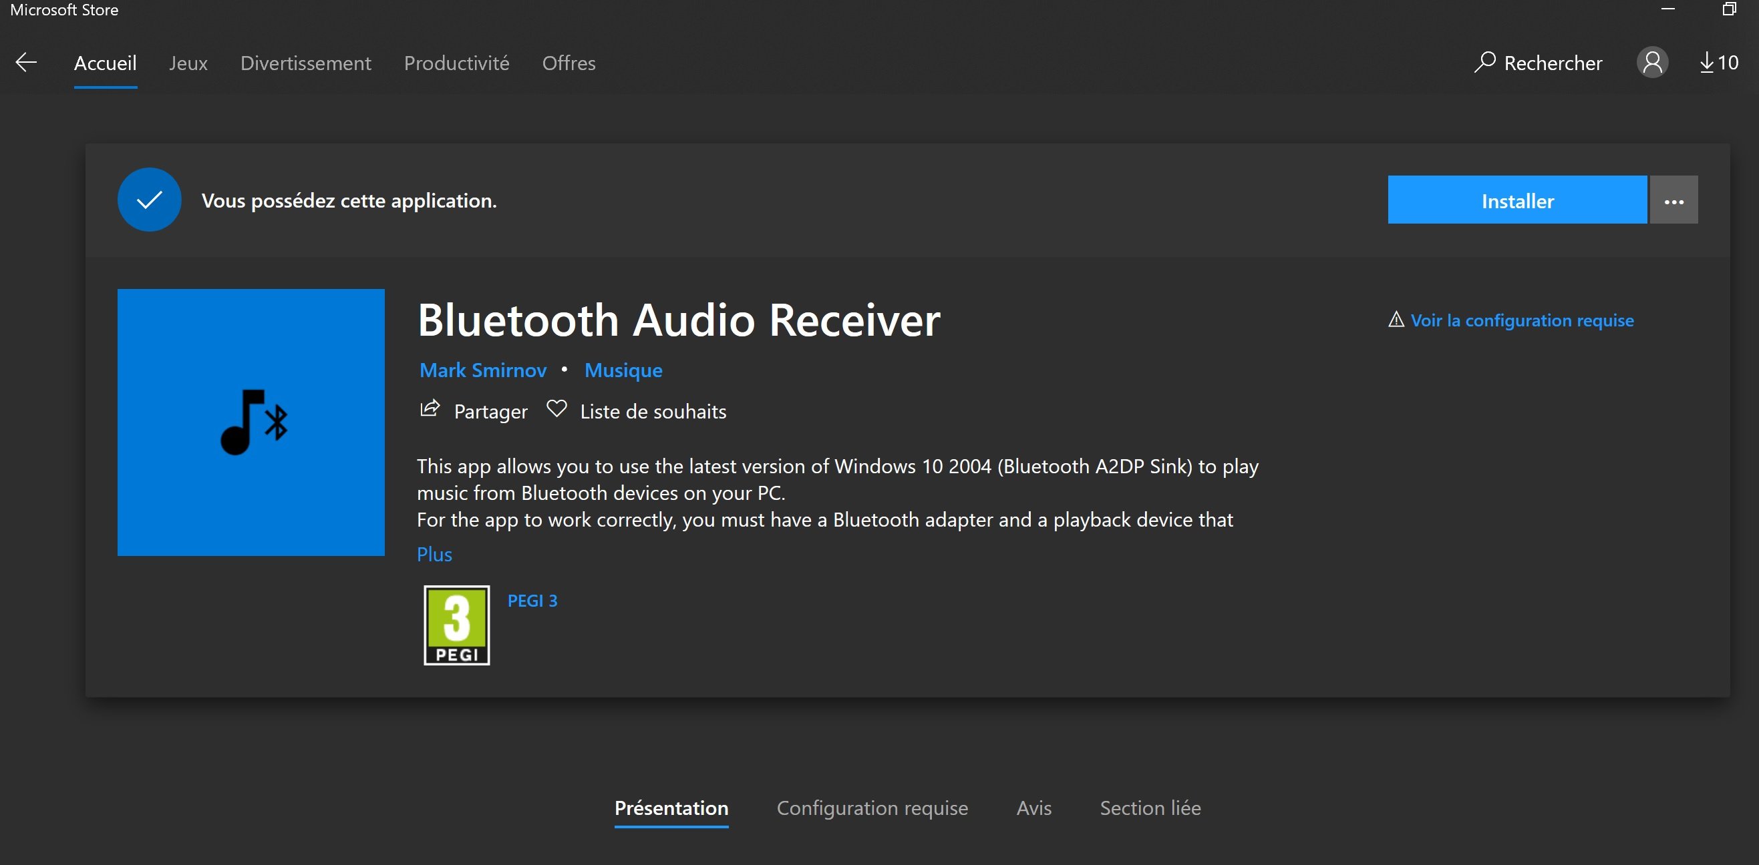Switch to the Avis tab
Image resolution: width=1759 pixels, height=865 pixels.
1033,808
